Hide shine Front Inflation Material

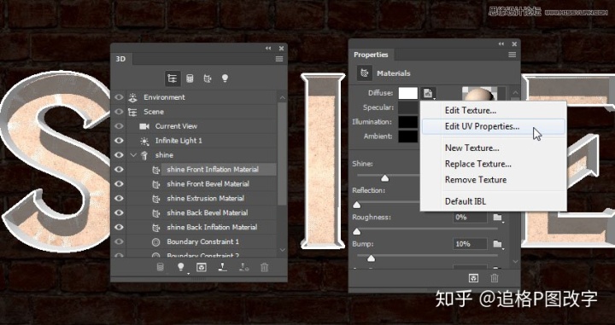tap(119, 170)
